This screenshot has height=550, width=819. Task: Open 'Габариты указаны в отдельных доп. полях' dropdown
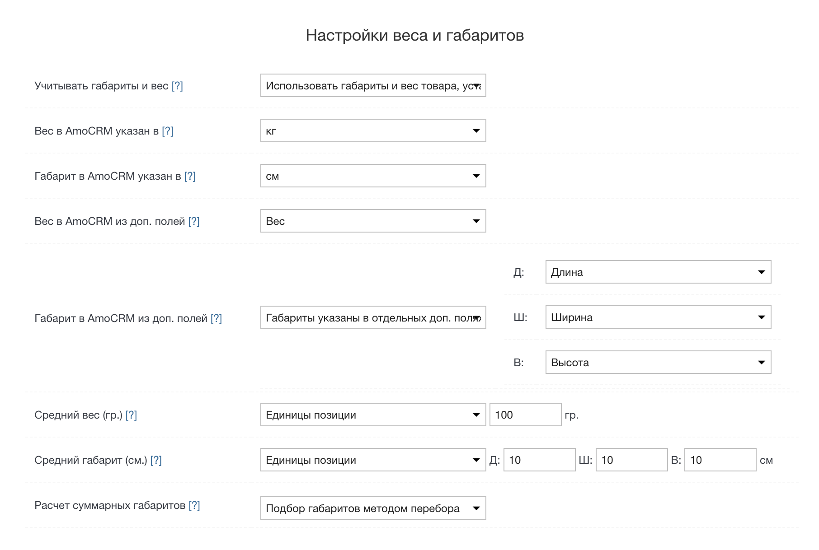click(x=373, y=318)
